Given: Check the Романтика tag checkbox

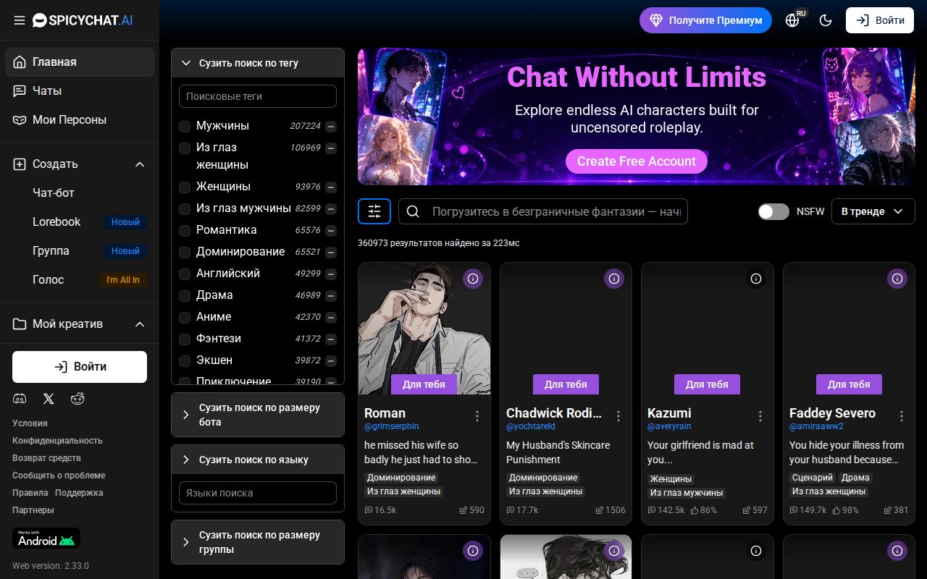Looking at the screenshot, I should click(x=185, y=231).
